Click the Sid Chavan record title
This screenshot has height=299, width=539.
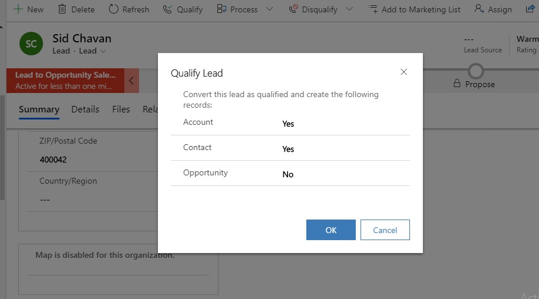[x=82, y=38]
